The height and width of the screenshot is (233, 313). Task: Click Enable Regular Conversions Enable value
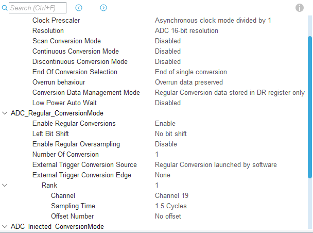165,123
